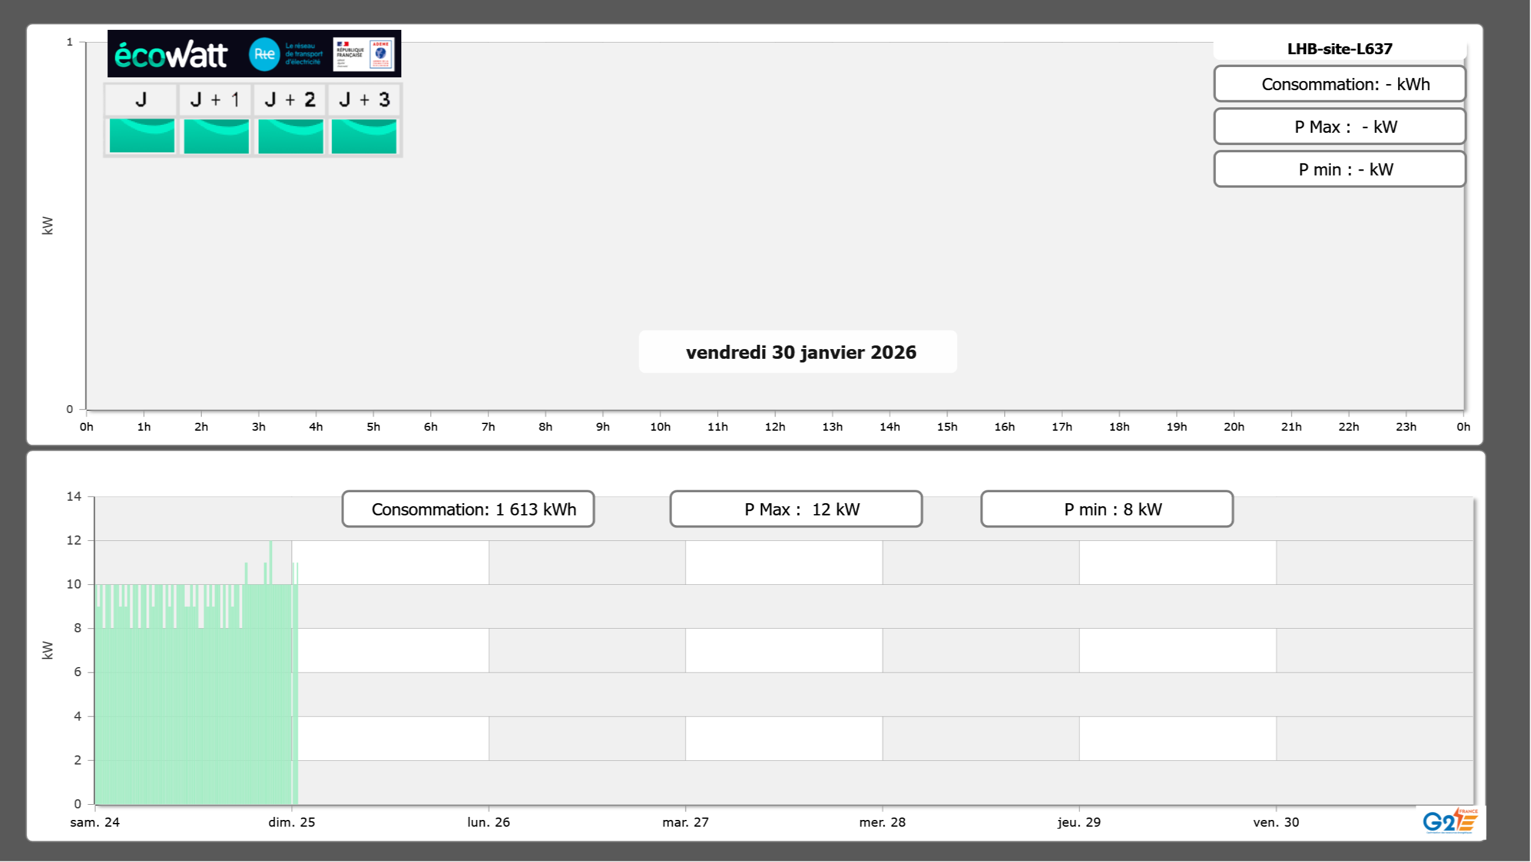Image resolution: width=1531 pixels, height=862 pixels.
Task: Click the G2E France logo
Action: [x=1450, y=821]
